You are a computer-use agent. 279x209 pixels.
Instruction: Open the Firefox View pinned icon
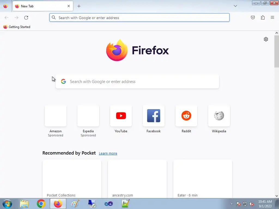pyautogui.click(x=5, y=6)
